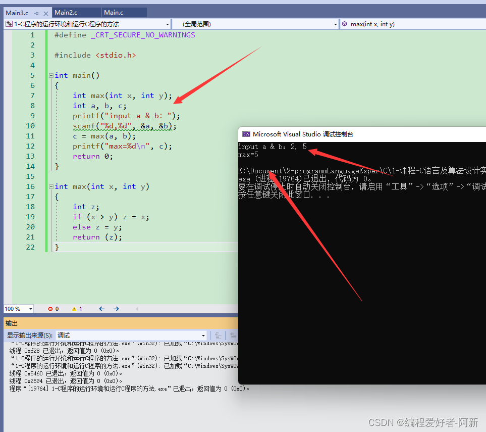The height and width of the screenshot is (432, 486).
Task: Collapse the max() function block
Action: (x=51, y=186)
